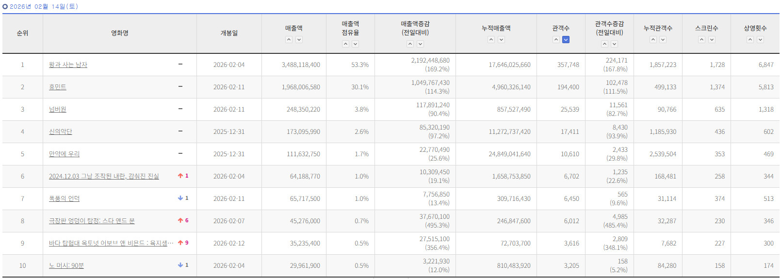
Task: Click the 순위 column header
Action: (22, 33)
